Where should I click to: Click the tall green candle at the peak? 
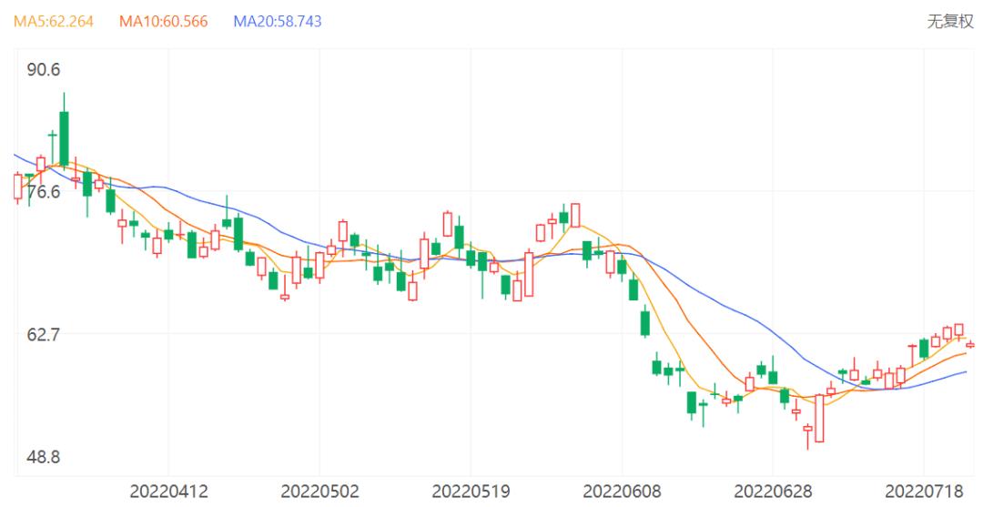pos(64,138)
